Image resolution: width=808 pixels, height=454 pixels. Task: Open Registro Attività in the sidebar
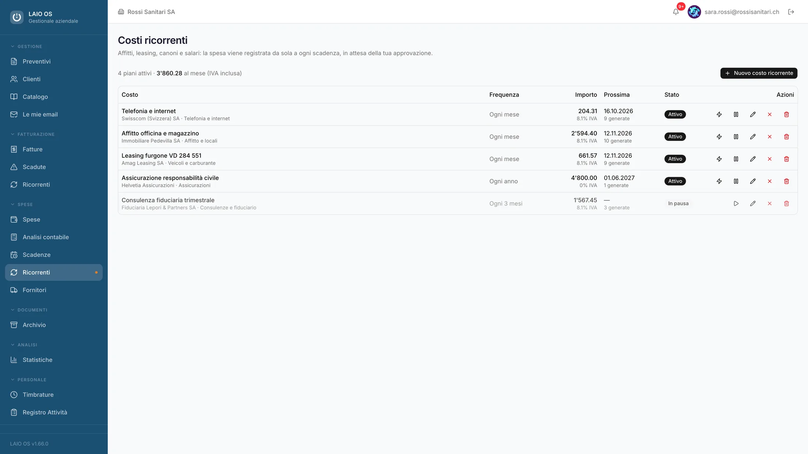click(54, 412)
